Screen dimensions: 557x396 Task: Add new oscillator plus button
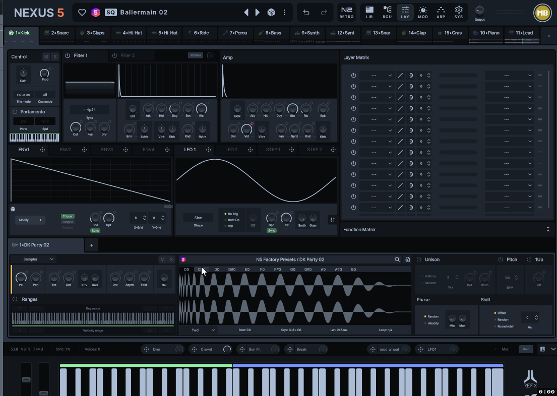(91, 245)
